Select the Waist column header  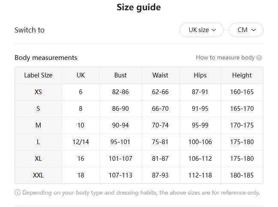[160, 75]
